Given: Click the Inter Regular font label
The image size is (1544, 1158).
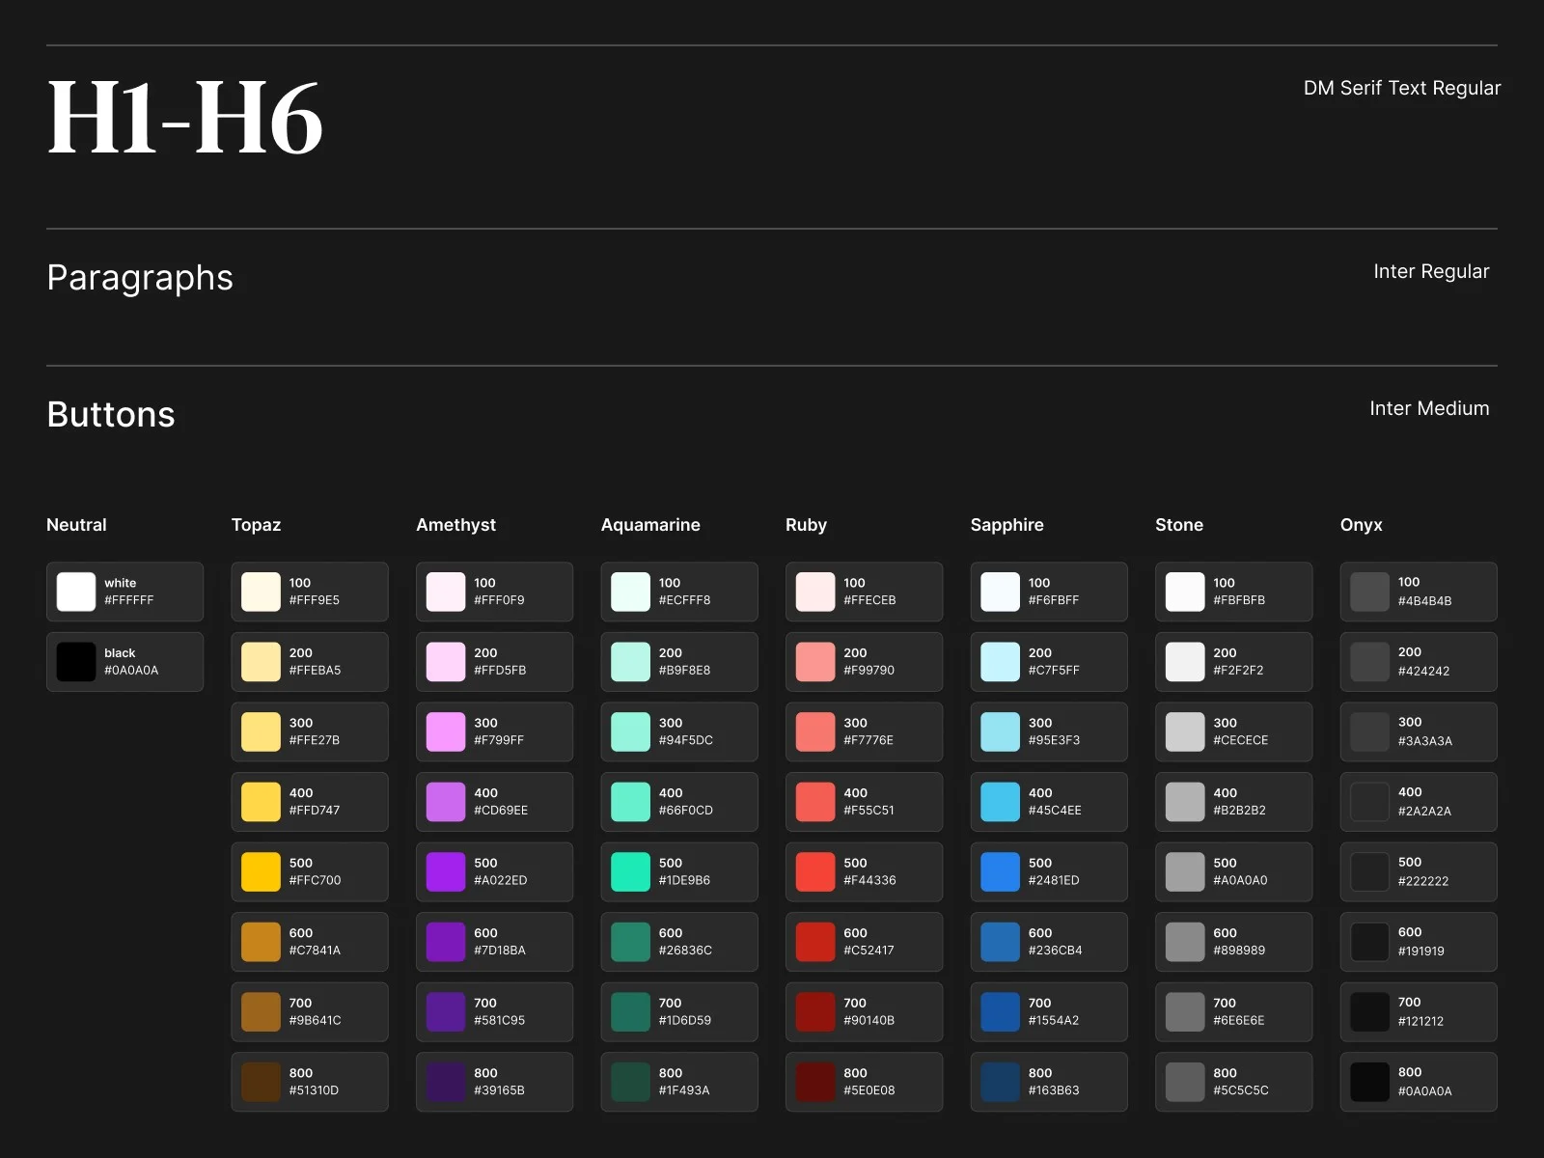Looking at the screenshot, I should pyautogui.click(x=1431, y=271).
